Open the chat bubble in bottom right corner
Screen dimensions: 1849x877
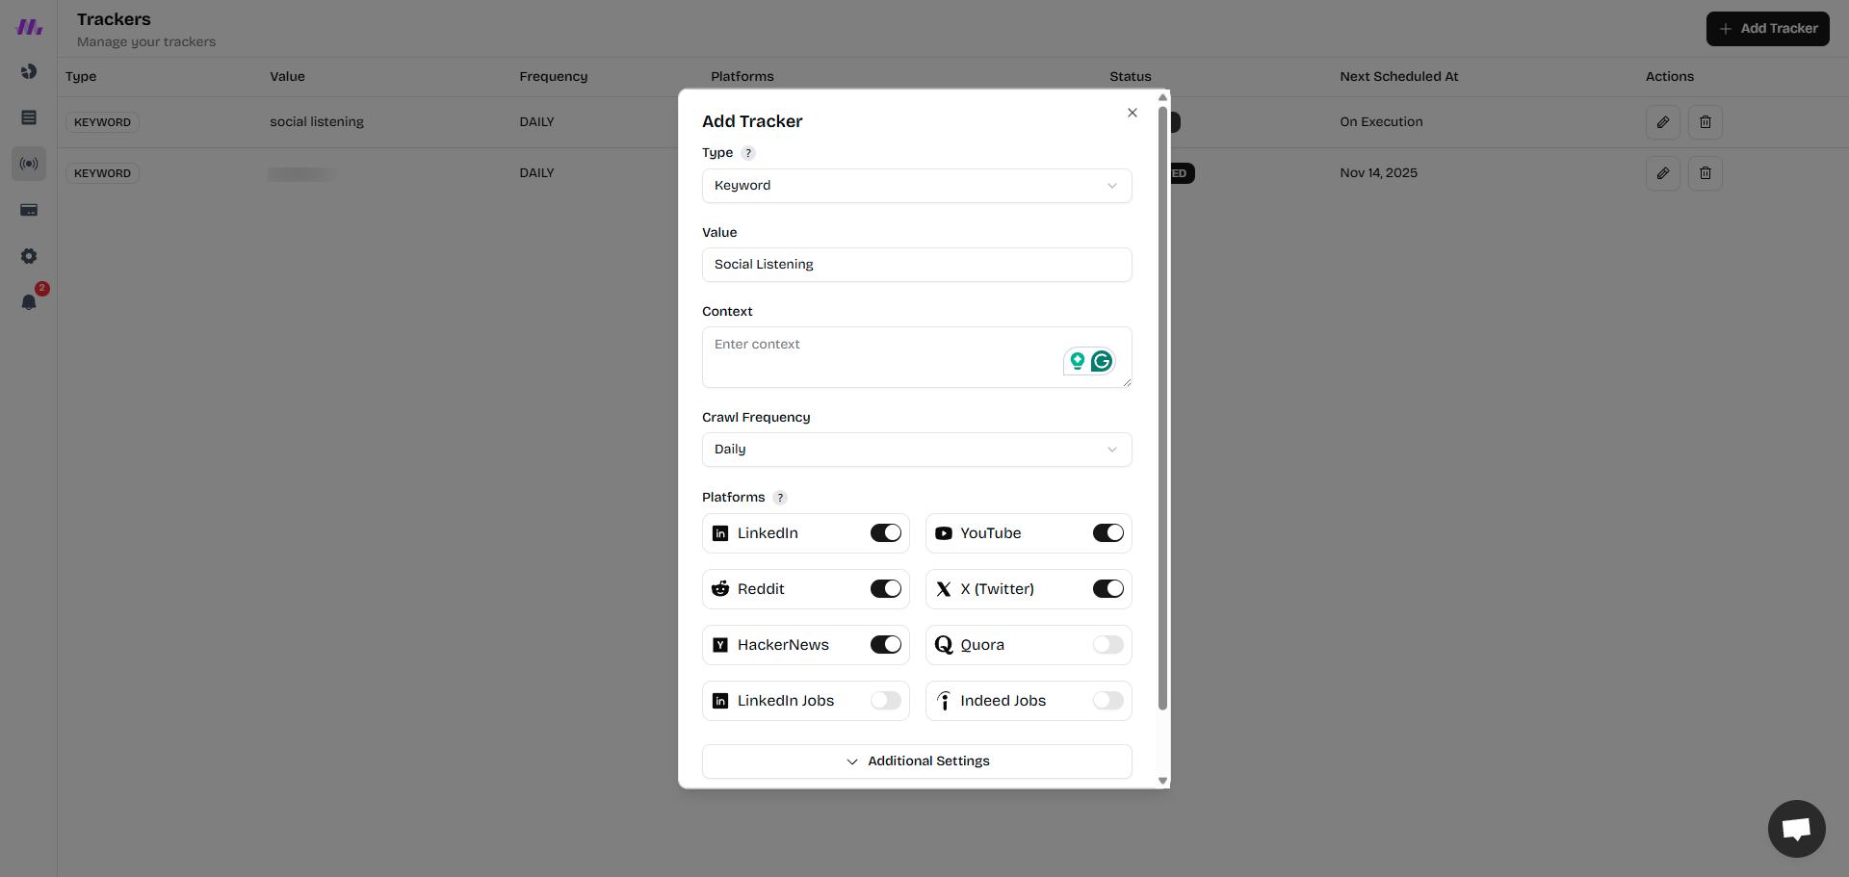click(x=1796, y=829)
